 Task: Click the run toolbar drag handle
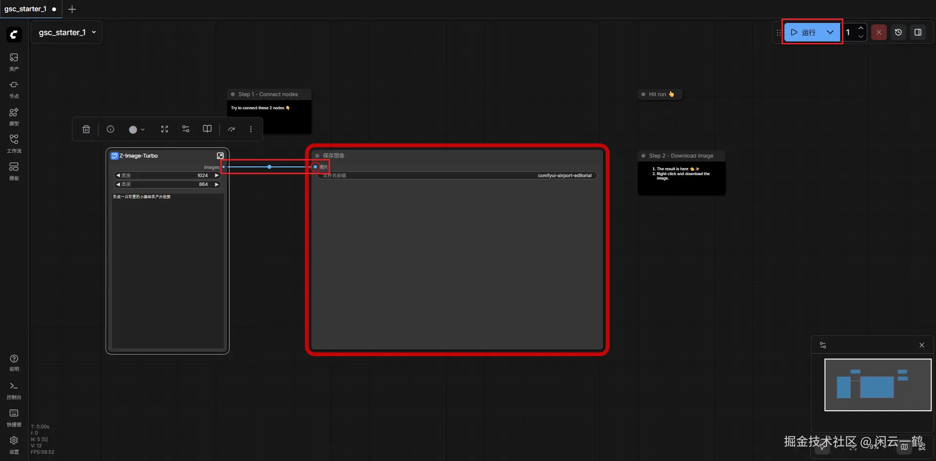(778, 32)
